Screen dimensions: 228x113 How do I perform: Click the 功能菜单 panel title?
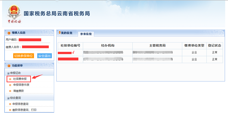(x=17, y=66)
